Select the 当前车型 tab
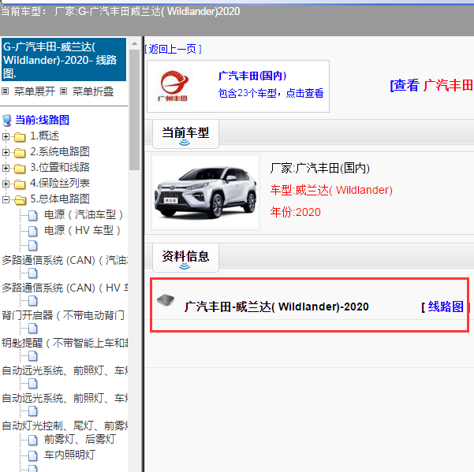Screen dimensions: 474x472 (x=185, y=134)
